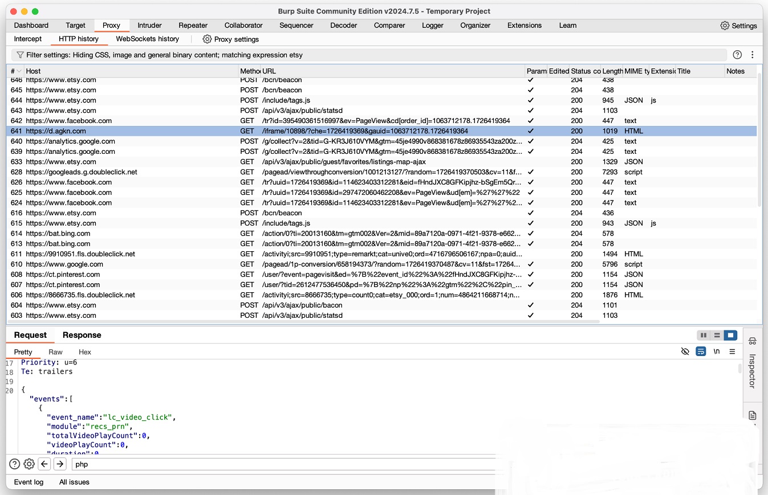The height and width of the screenshot is (495, 768).
Task: Go to next search match arrow
Action: pyautogui.click(x=60, y=464)
